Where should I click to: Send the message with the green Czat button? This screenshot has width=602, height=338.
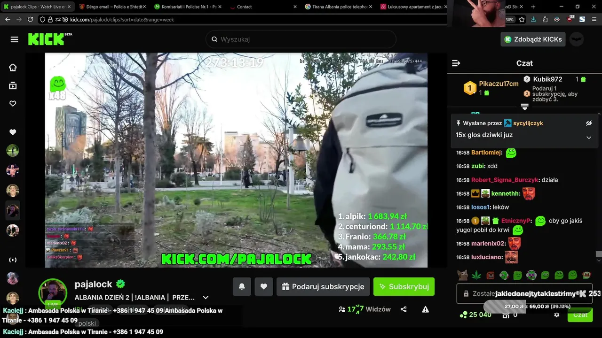580,315
